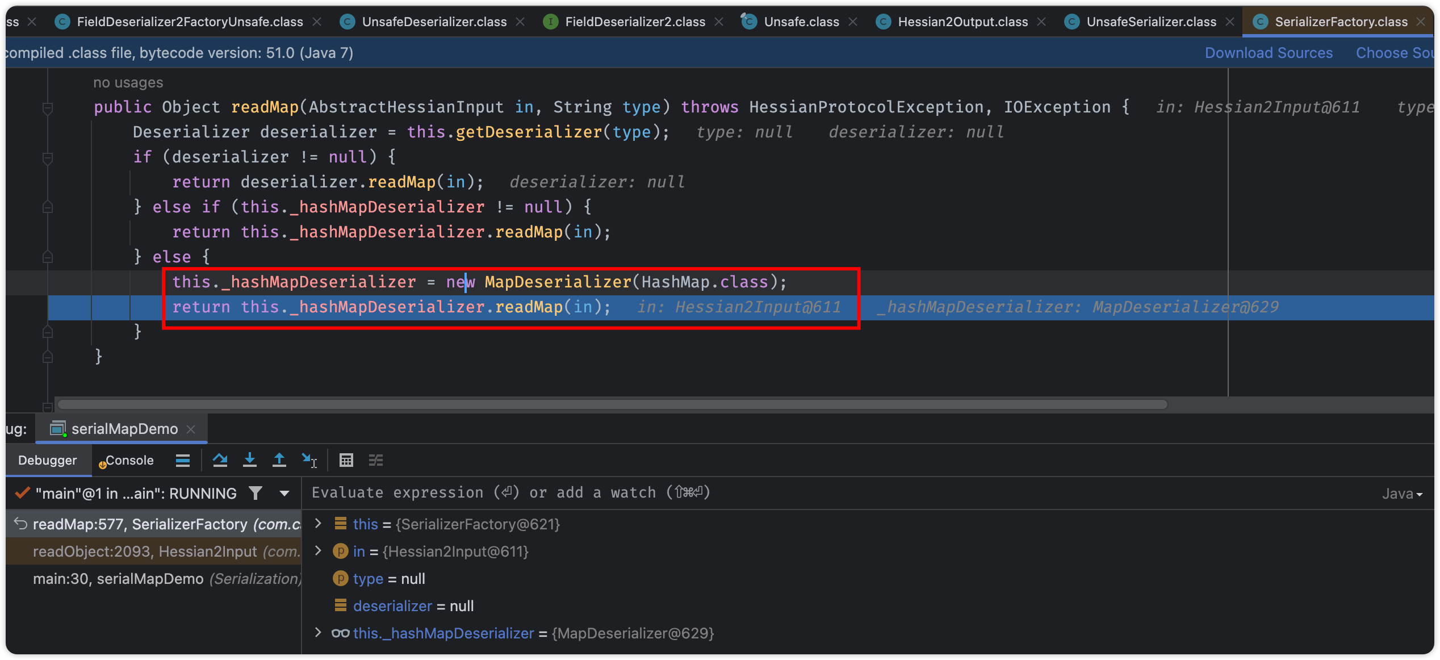Switch to FieldDeserializer2FactoryUnsafe.class tab
The image size is (1440, 660).
click(190, 22)
